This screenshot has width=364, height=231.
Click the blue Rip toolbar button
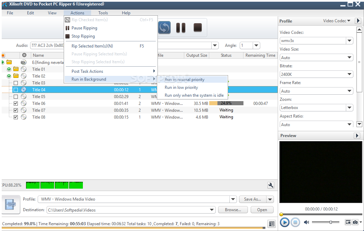coord(164,28)
